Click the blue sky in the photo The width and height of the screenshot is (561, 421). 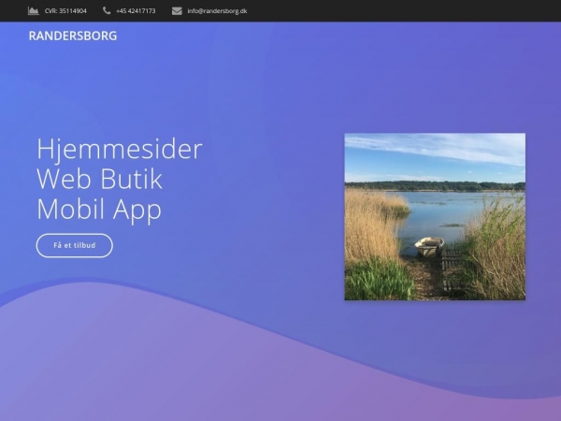tap(435, 154)
